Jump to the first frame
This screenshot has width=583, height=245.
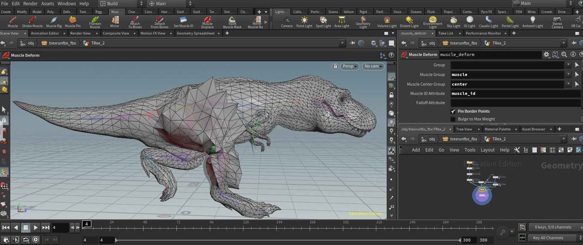click(x=6, y=227)
